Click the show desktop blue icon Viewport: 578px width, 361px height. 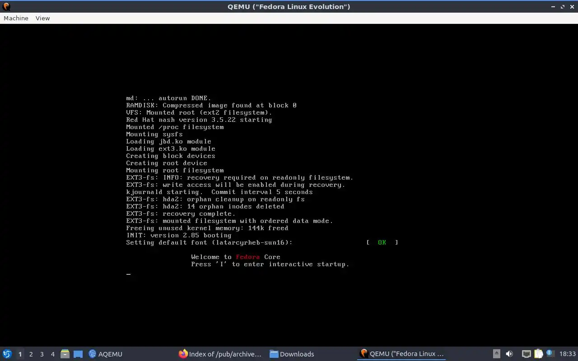(x=78, y=354)
